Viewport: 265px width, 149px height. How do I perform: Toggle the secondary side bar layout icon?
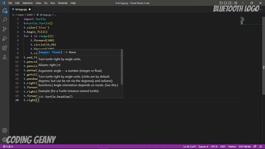tap(230, 3)
